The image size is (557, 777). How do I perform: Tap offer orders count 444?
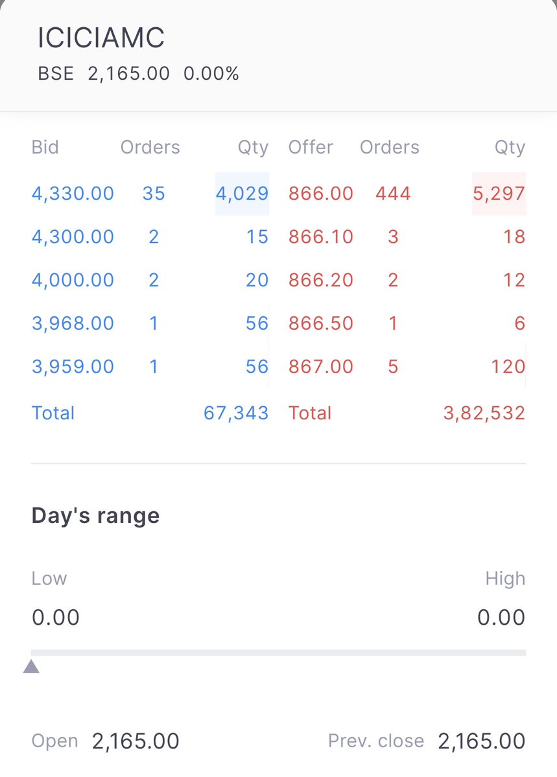pyautogui.click(x=393, y=193)
